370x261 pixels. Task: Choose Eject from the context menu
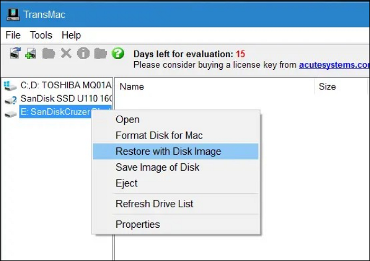tap(126, 183)
